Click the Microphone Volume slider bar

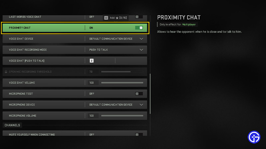coord(122,116)
